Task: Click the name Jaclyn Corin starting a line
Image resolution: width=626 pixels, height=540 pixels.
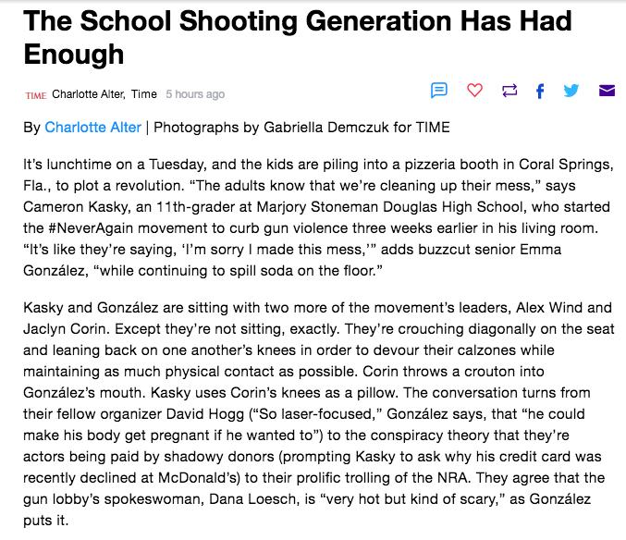Action: [x=66, y=329]
